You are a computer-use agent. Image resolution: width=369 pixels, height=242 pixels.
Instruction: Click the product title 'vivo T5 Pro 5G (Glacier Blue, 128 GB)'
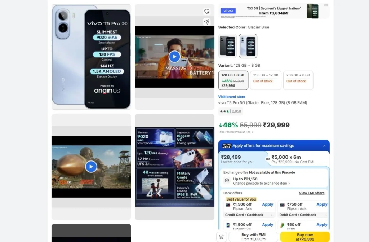263,103
